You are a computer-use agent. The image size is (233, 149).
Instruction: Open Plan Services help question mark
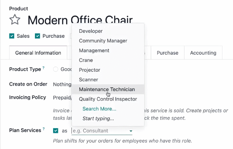click(x=44, y=129)
